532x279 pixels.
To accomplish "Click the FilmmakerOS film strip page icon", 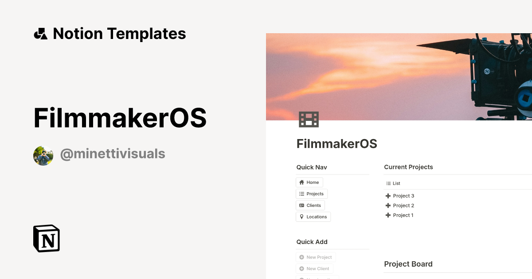I will (310, 119).
